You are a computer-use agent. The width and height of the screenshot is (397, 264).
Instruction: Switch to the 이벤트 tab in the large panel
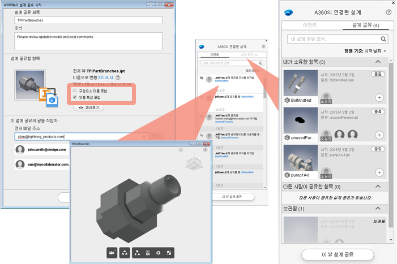click(x=310, y=25)
